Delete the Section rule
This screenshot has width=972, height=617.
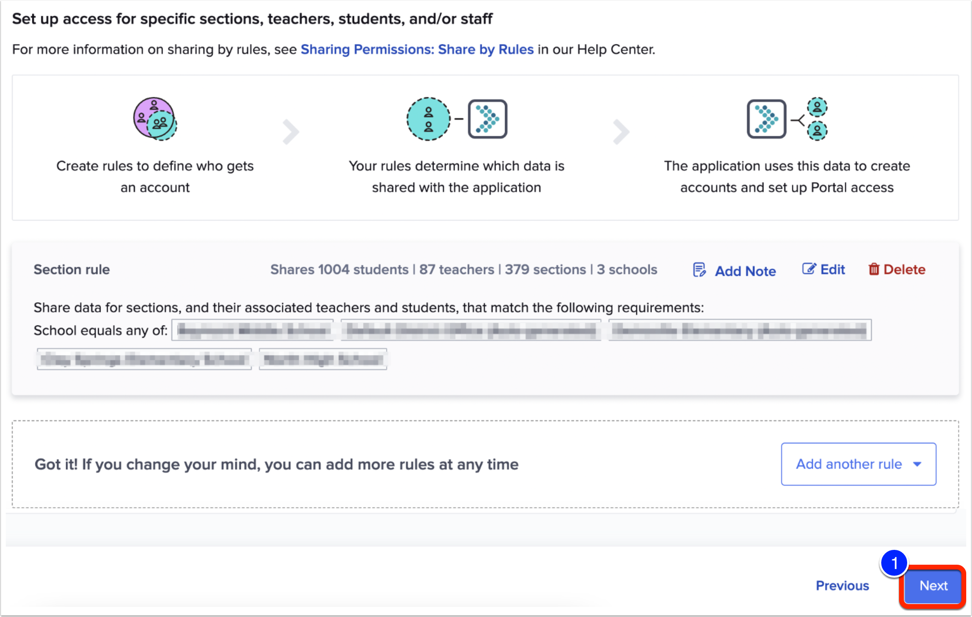coord(897,269)
